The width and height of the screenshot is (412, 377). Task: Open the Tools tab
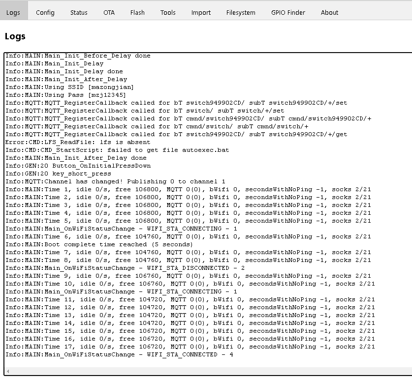tap(168, 13)
